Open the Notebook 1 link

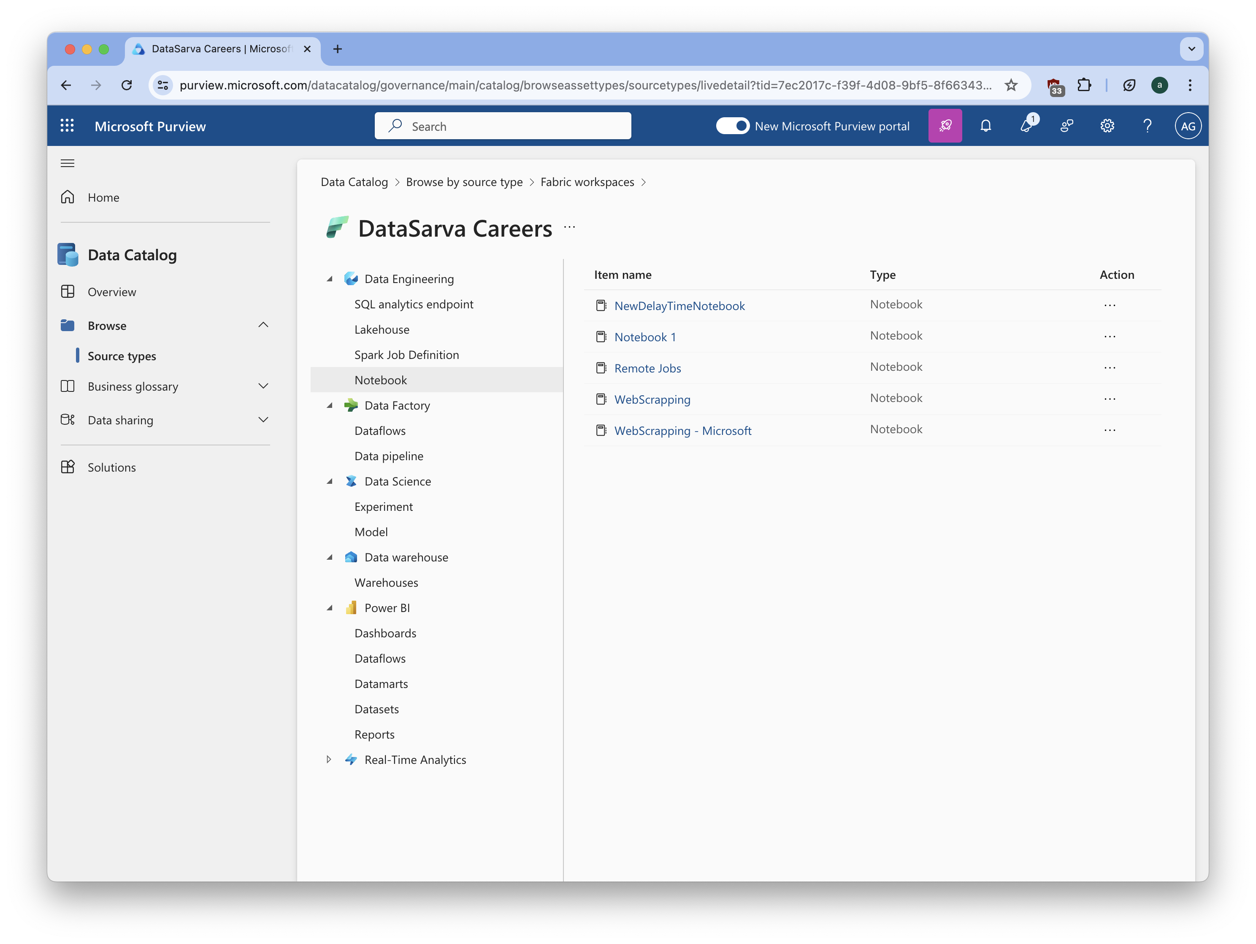[x=645, y=337]
